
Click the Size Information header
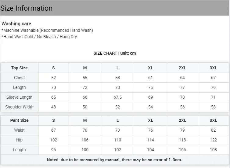(27, 8)
